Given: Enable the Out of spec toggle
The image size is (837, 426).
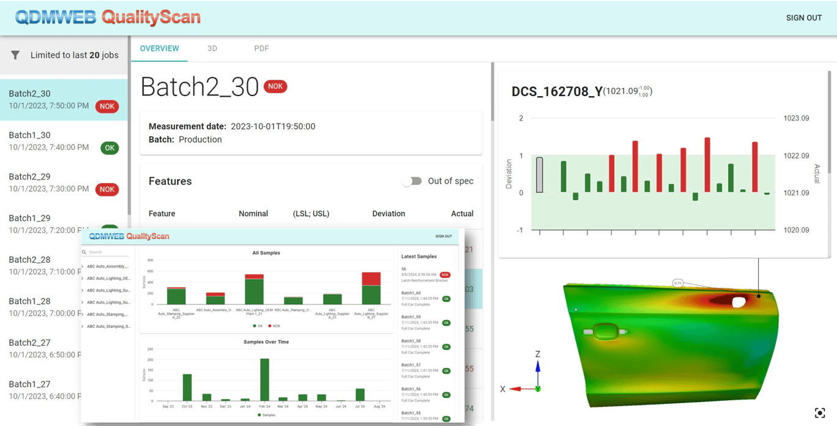Looking at the screenshot, I should coord(412,181).
